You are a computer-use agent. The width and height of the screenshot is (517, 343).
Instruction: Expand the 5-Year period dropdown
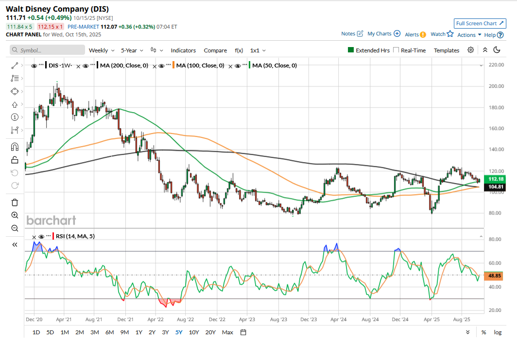click(132, 50)
